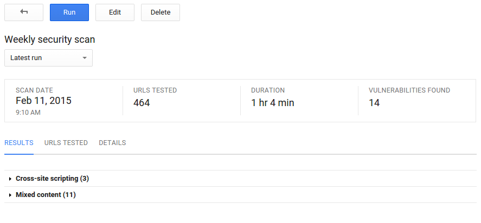481x223 pixels.
Task: Click the Edit button
Action: 115,12
